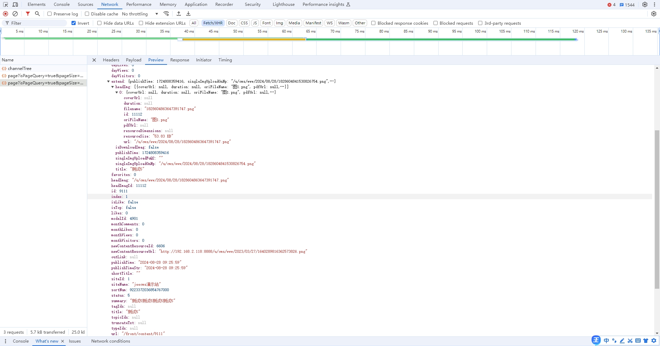The width and height of the screenshot is (660, 346).
Task: Enable the Preserve log checkbox
Action: point(49,14)
